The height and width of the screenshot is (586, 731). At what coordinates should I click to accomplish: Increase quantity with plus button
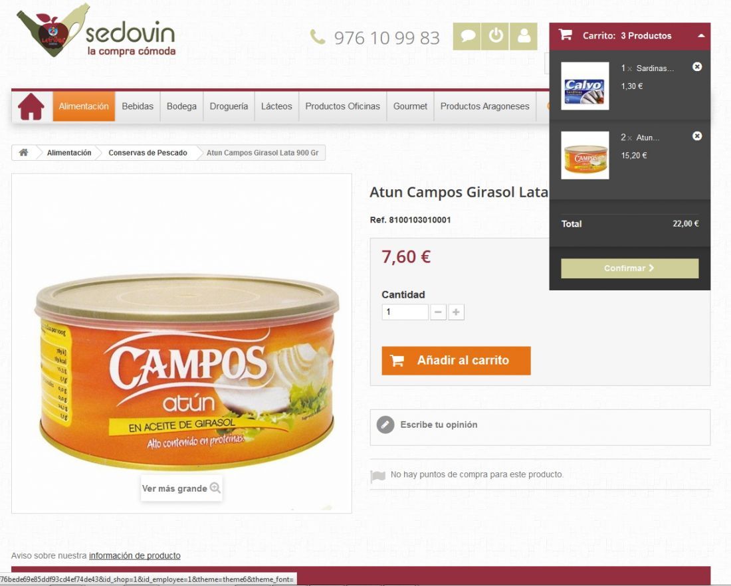click(456, 312)
